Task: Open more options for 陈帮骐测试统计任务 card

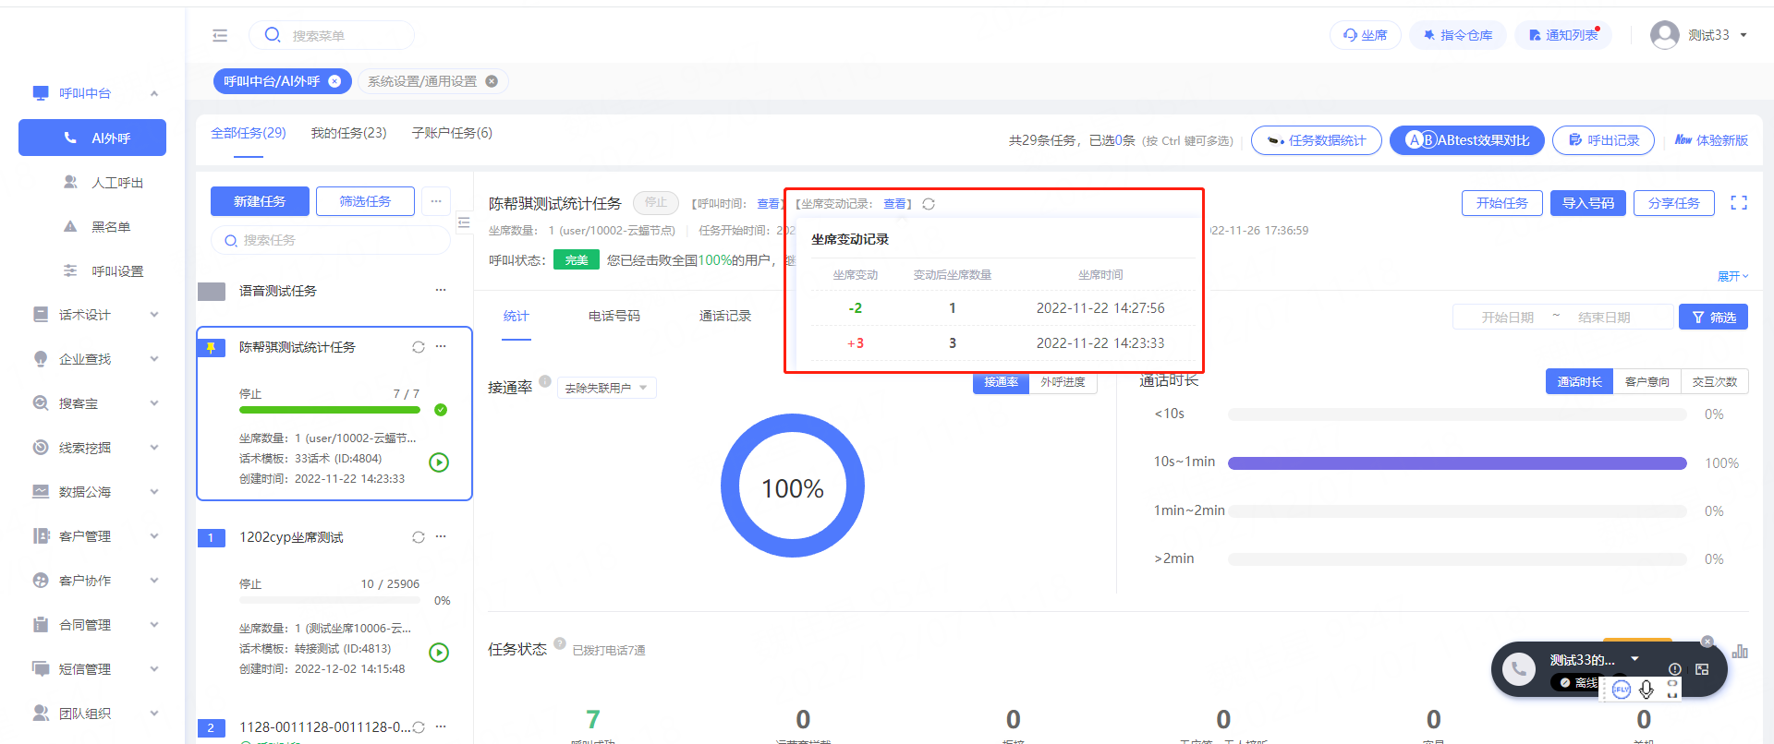Action: coord(441,347)
